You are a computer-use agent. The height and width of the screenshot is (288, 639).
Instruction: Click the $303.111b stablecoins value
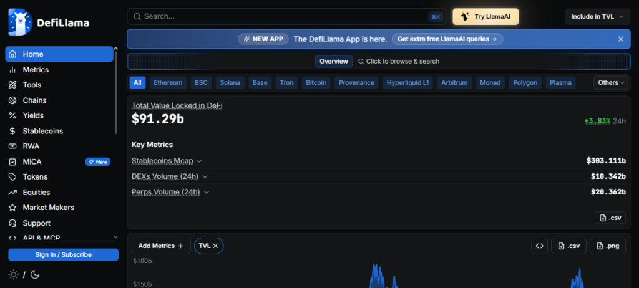[606, 161]
